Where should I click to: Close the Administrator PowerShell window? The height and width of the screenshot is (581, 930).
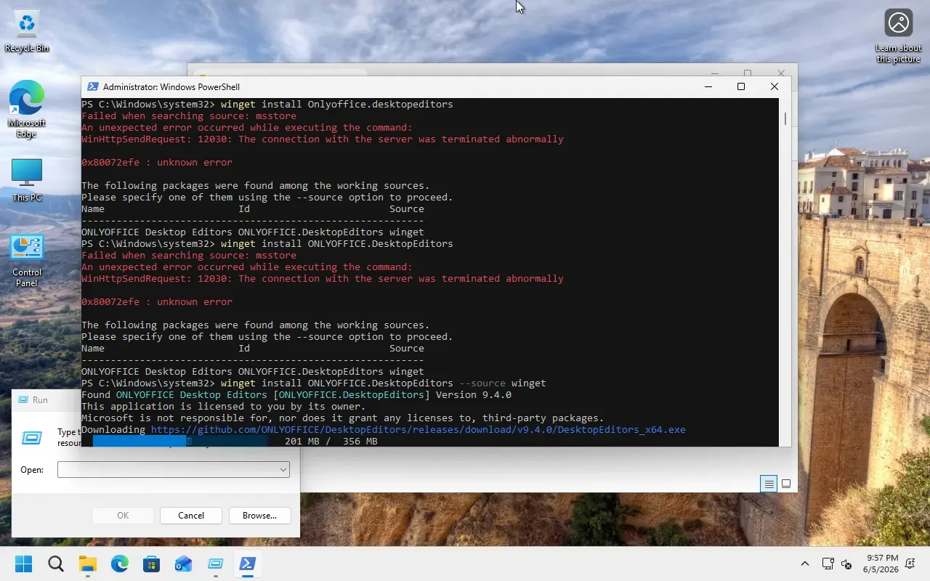click(x=775, y=86)
